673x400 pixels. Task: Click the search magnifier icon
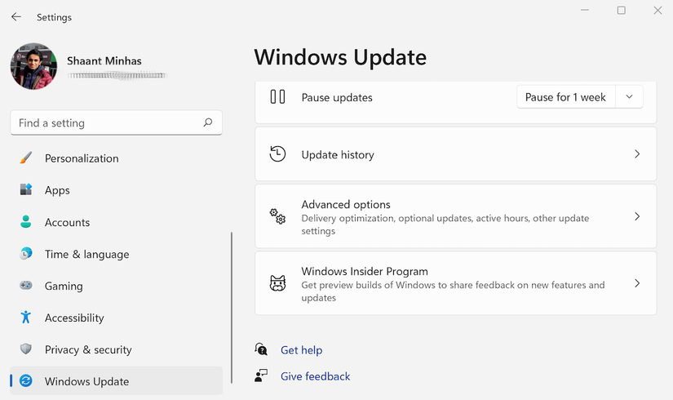click(208, 122)
